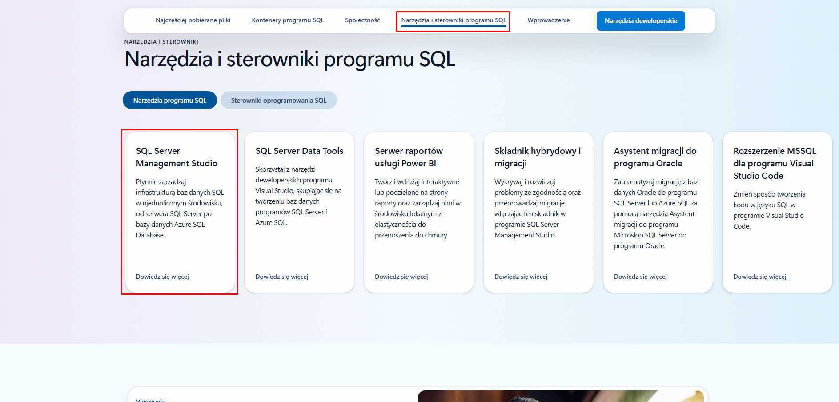Open Dowiedz się więcej for SQL Server Data Tools
The image size is (839, 402).
click(x=282, y=277)
